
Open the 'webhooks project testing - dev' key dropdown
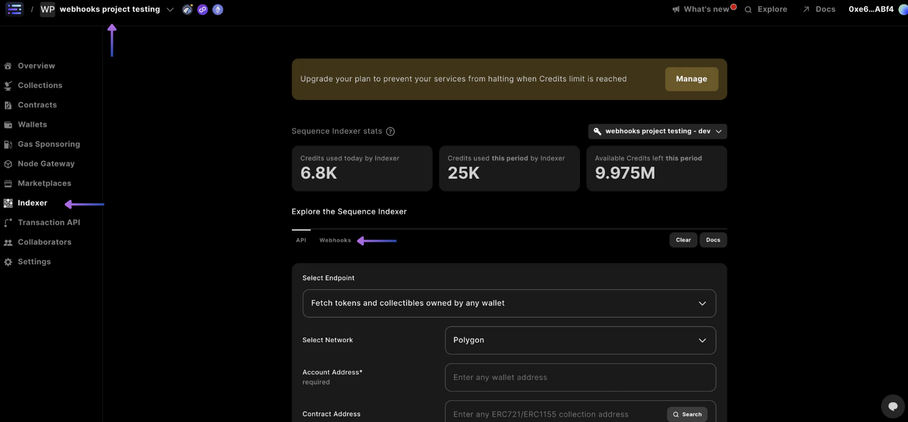(658, 132)
